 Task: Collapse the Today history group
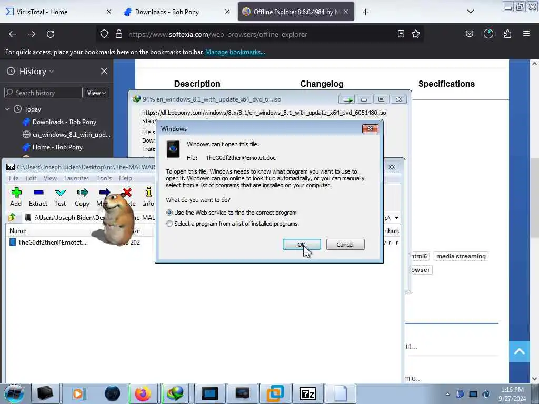(7, 109)
